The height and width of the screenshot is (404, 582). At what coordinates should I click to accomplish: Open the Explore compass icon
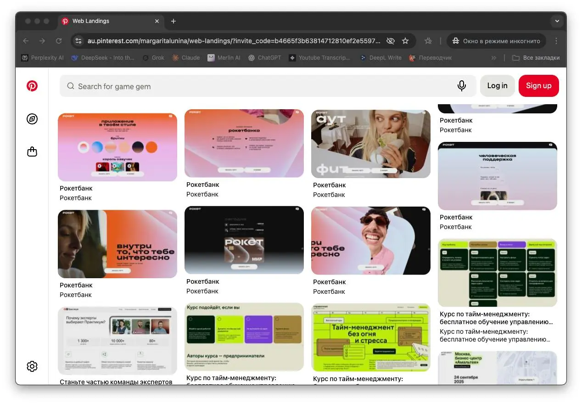coord(32,119)
